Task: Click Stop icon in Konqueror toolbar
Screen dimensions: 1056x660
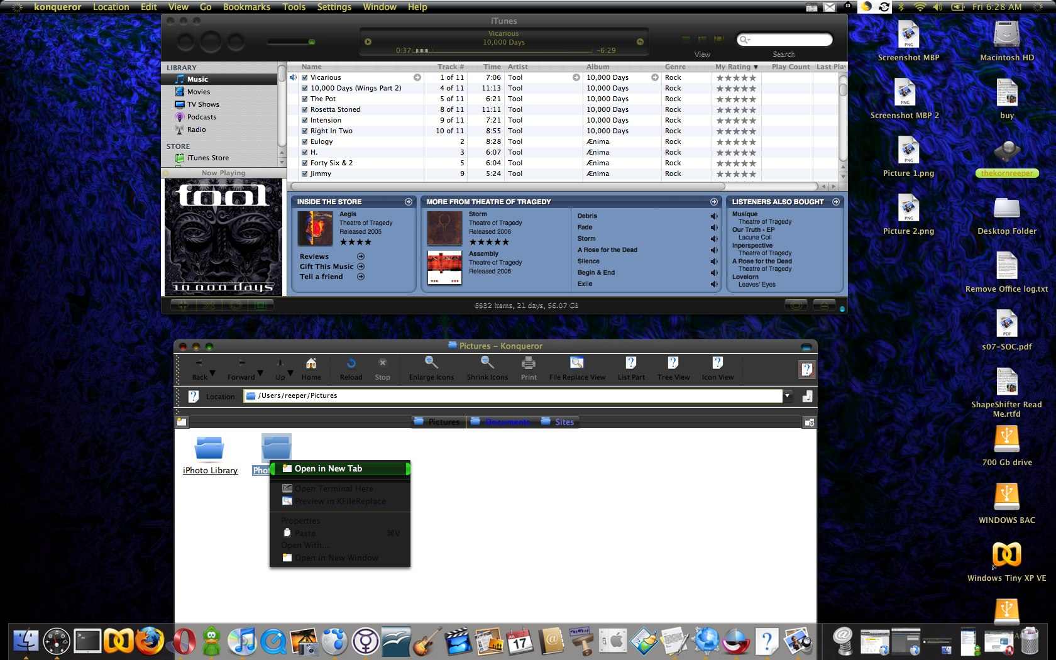Action: tap(382, 363)
